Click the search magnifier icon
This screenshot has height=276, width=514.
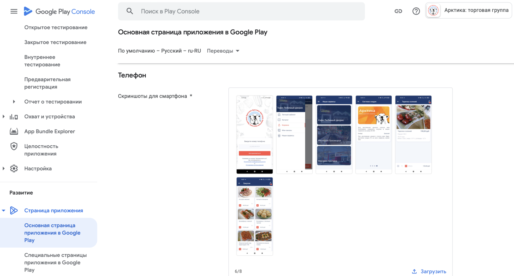(130, 11)
